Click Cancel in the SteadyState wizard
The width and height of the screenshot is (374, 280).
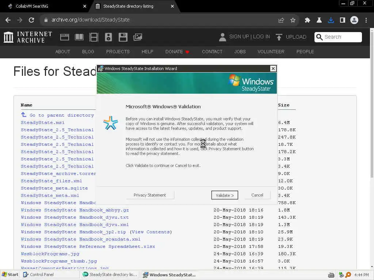pyautogui.click(x=257, y=195)
